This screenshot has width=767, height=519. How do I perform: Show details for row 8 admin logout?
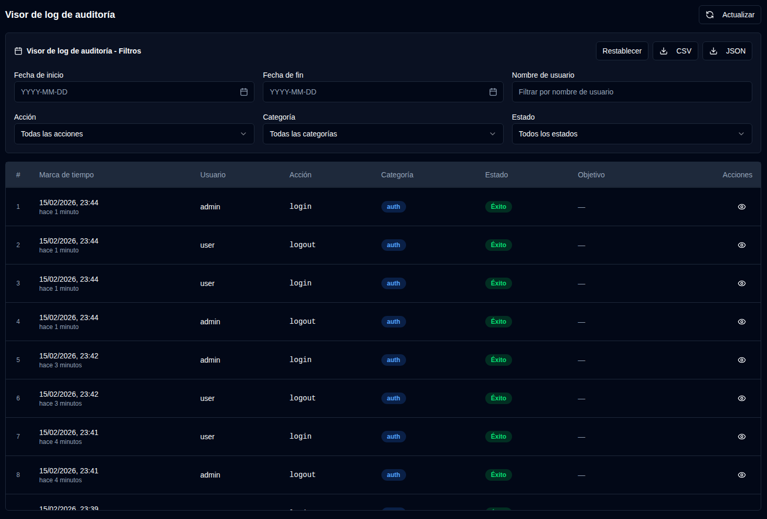(741, 475)
